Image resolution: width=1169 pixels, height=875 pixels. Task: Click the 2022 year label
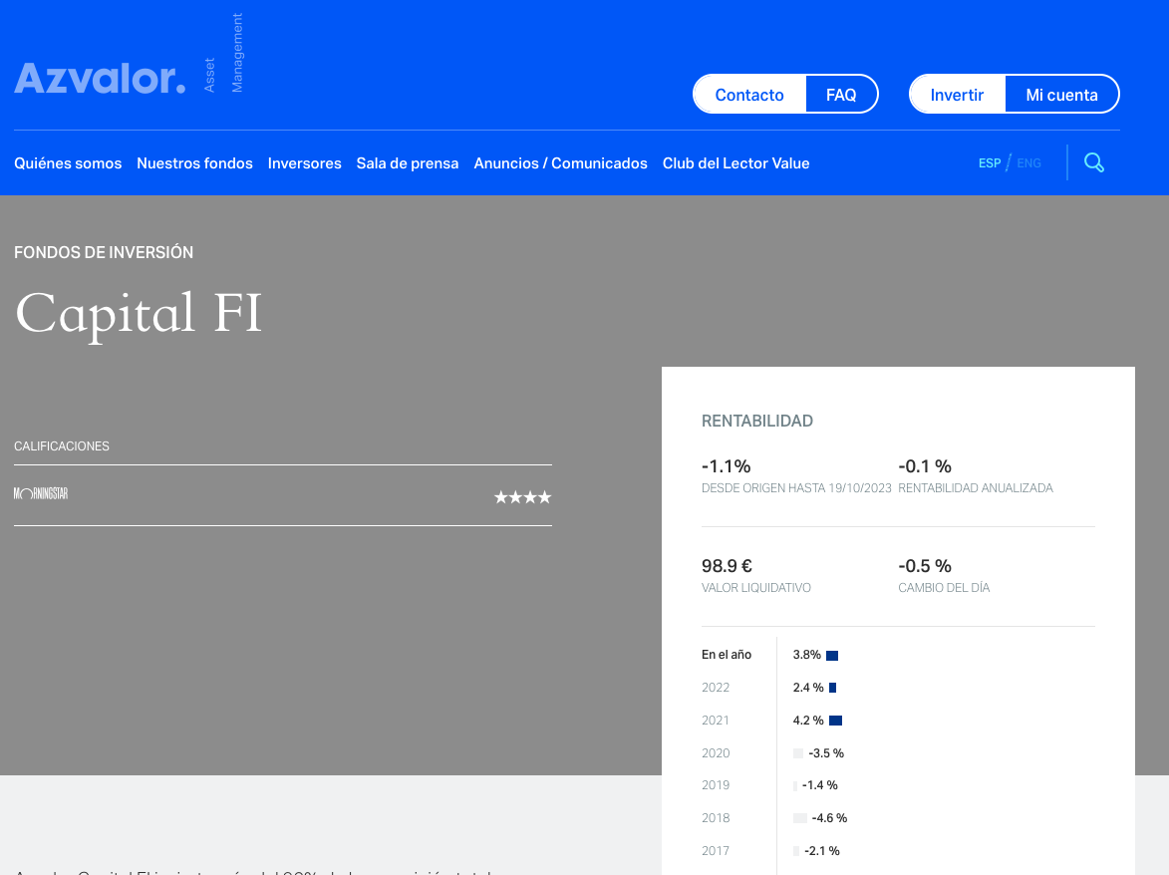(716, 688)
